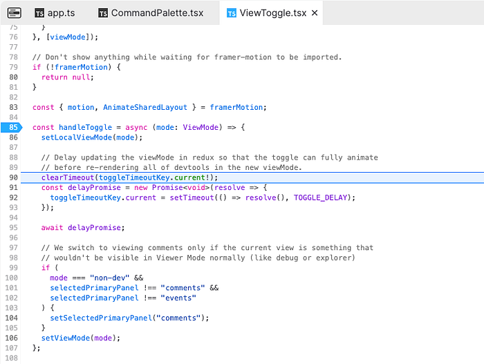Click the TS icon on ViewToggle.tsx tab
Screen dimensions: 484x364
[x=232, y=13]
